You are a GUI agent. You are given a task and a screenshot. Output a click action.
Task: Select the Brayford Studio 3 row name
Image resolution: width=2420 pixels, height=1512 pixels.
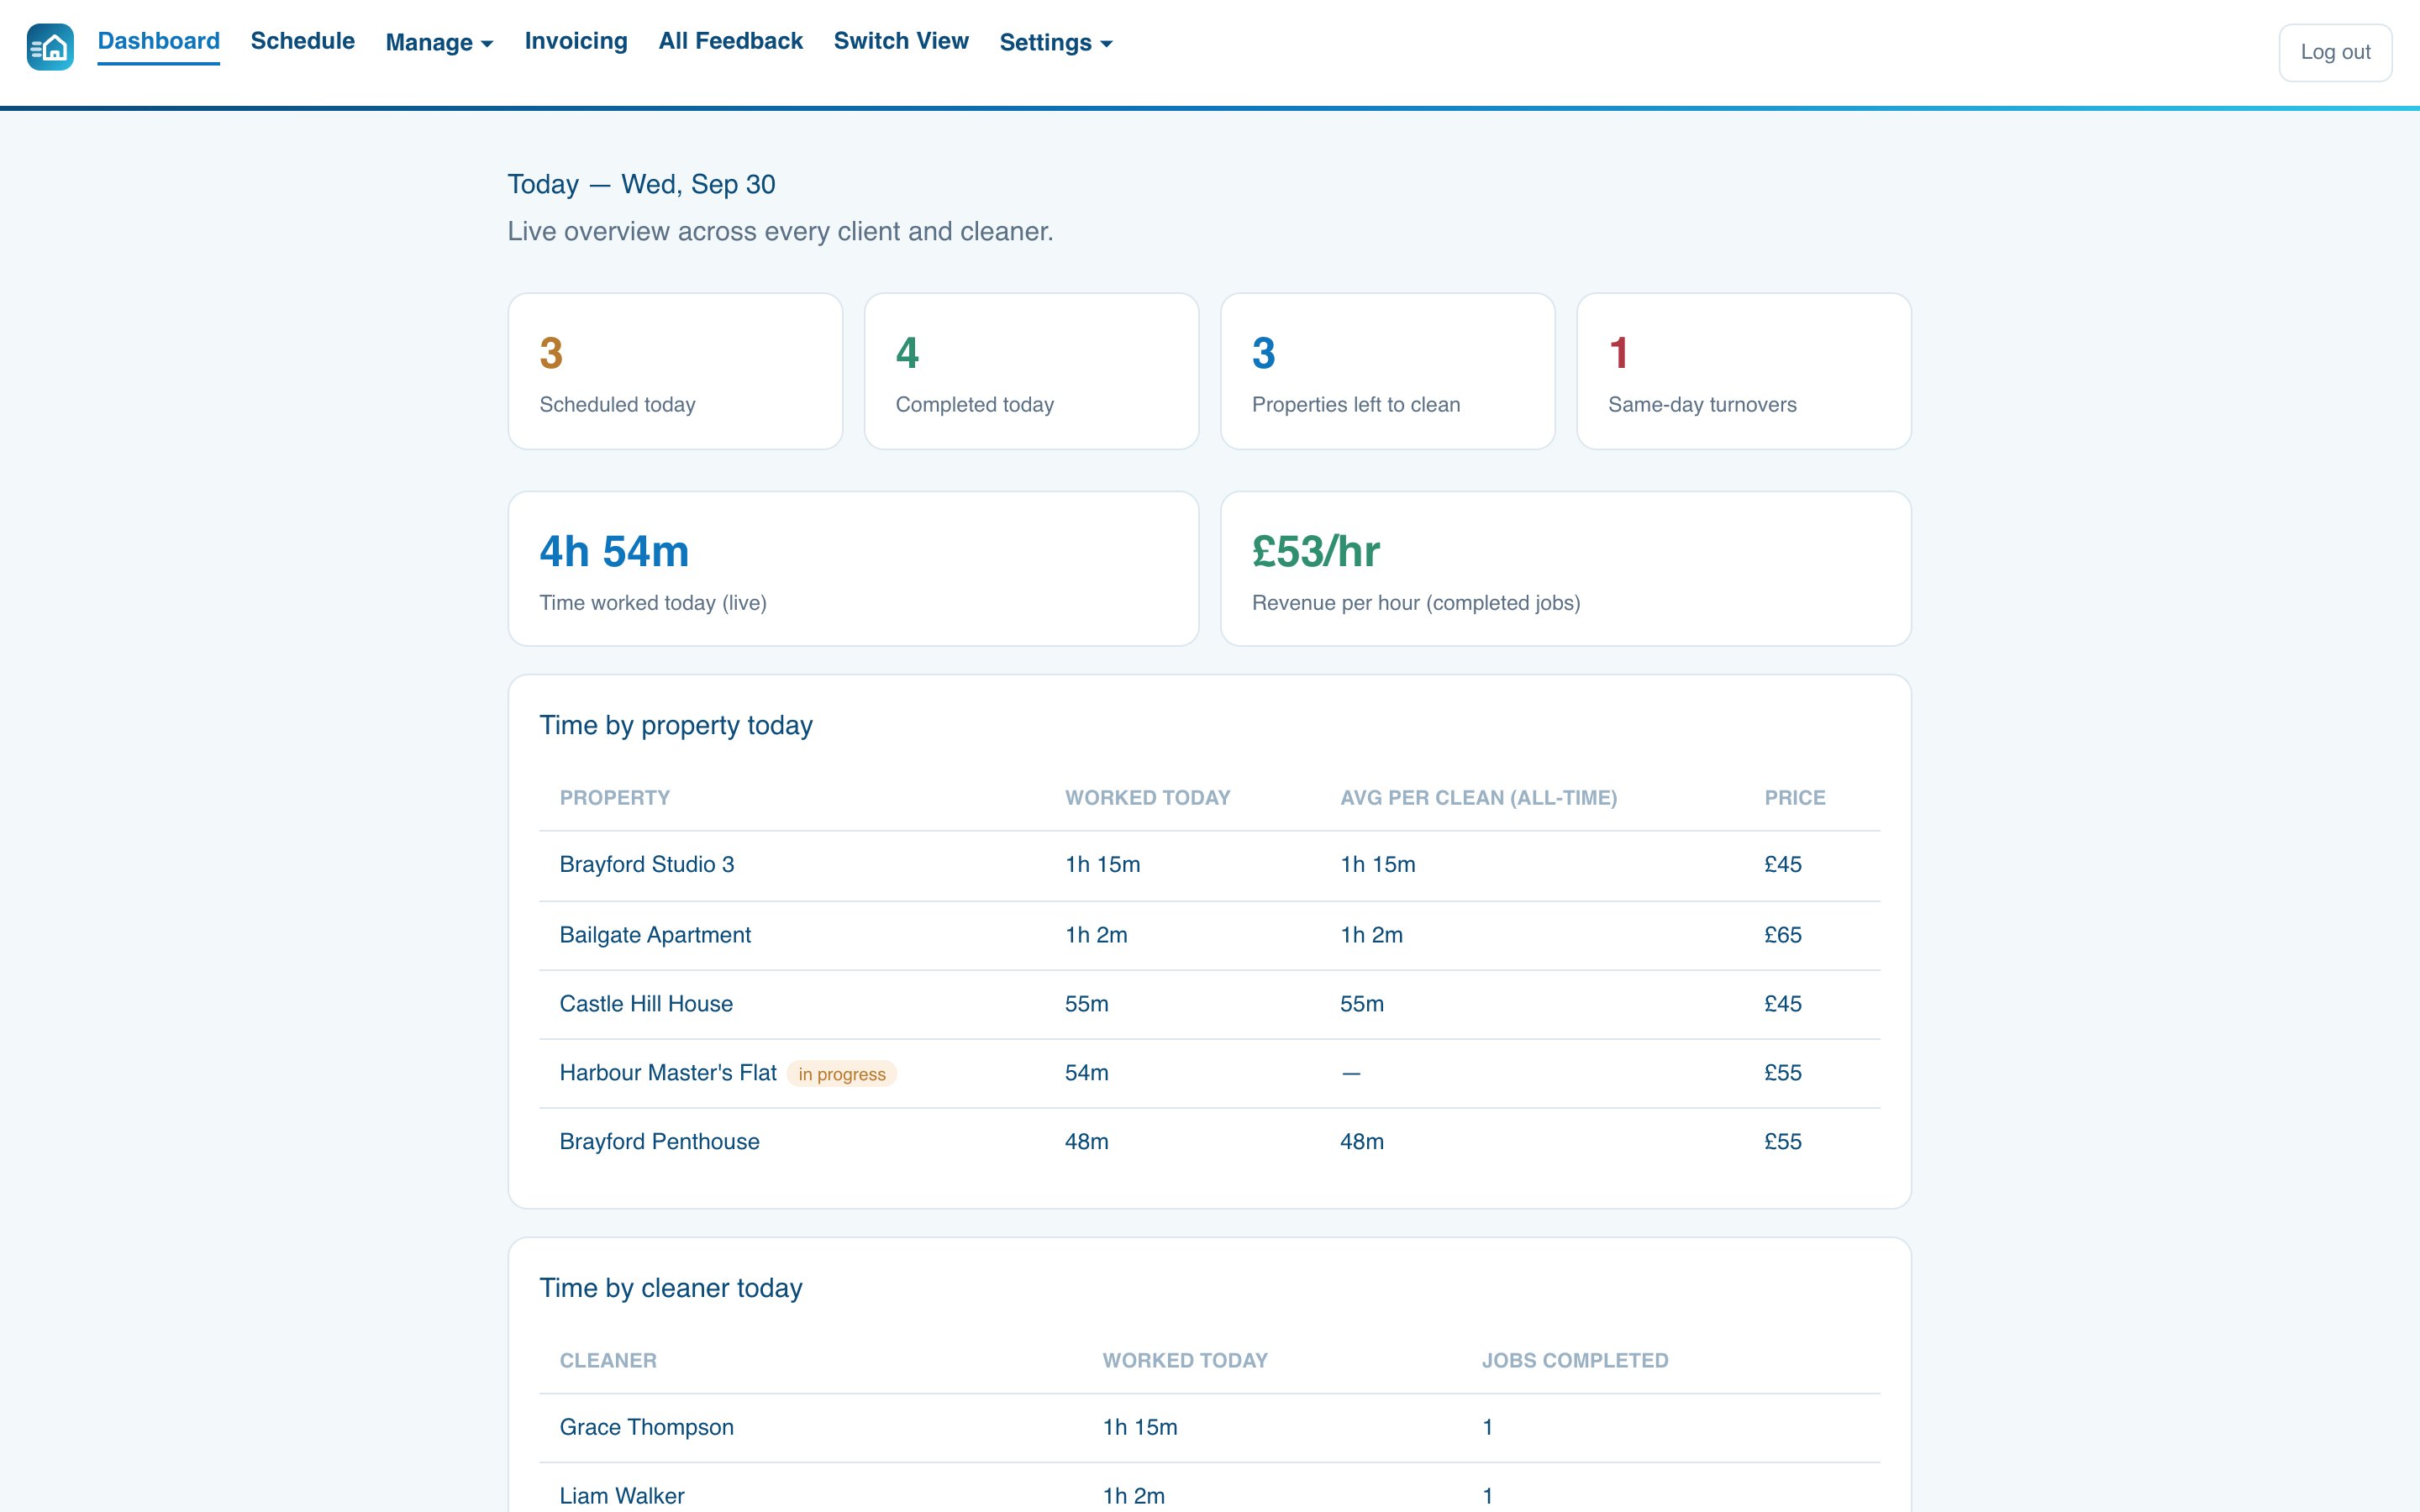click(647, 864)
